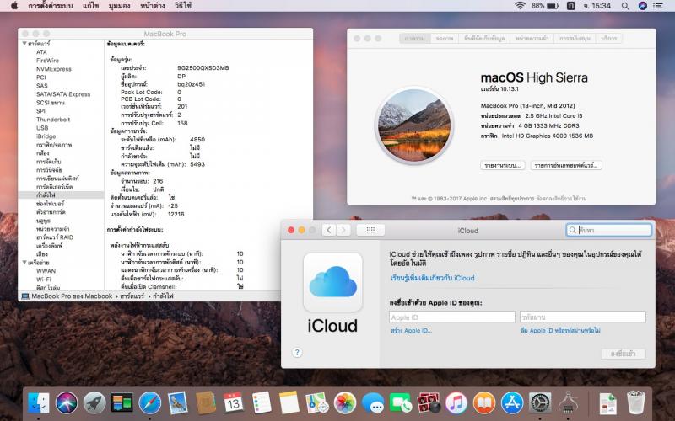This screenshot has width=675, height=421.
Task: Open Calendar icon showing 13
Action: click(234, 403)
